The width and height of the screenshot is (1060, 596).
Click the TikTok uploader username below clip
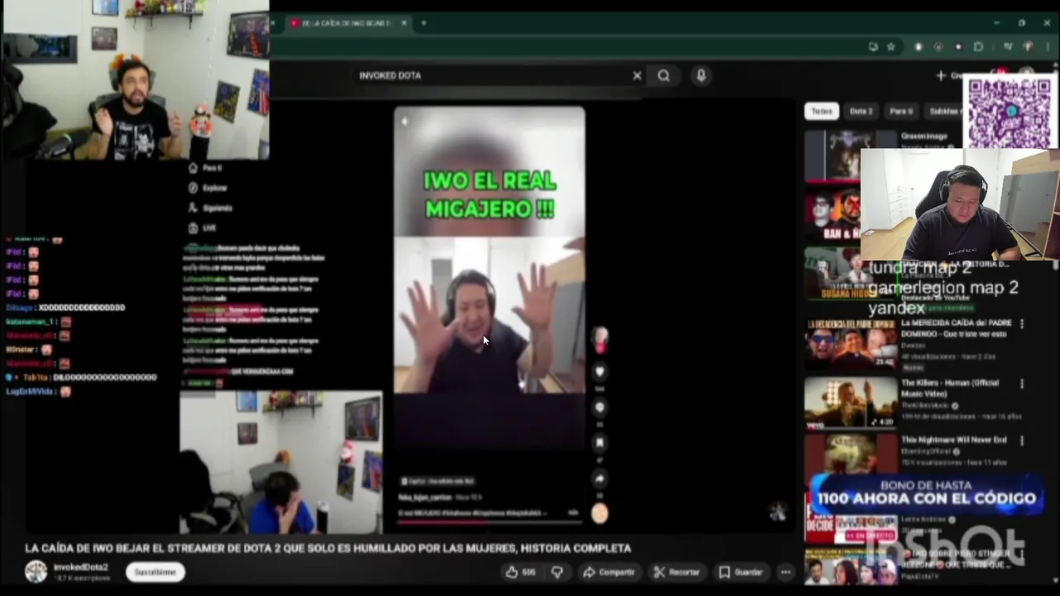point(425,497)
